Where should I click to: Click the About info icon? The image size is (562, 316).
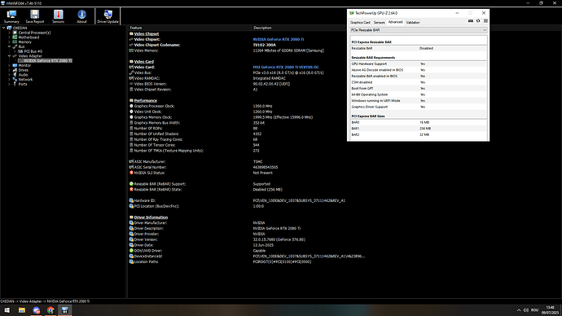click(81, 16)
